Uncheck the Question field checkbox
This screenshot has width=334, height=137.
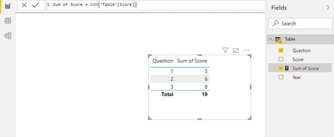point(281,50)
